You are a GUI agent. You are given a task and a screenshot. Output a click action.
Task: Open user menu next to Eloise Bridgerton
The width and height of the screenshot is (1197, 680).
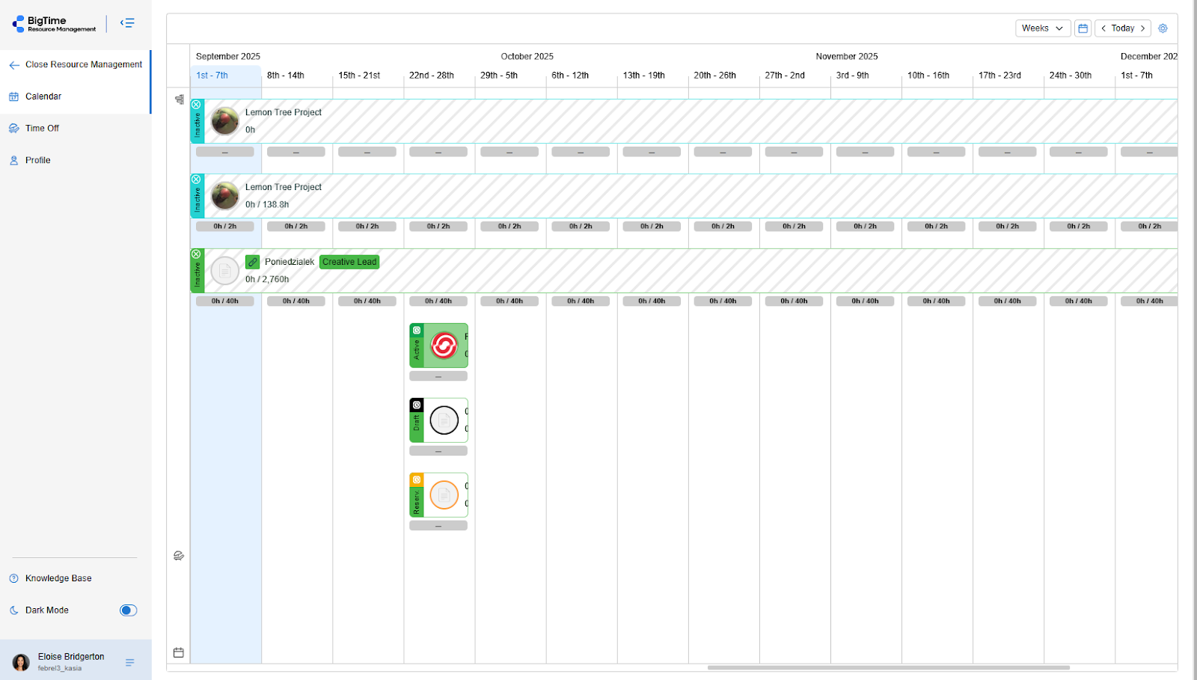pyautogui.click(x=130, y=663)
